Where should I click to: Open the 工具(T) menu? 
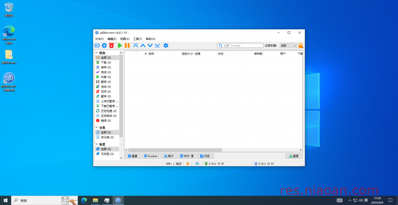[138, 39]
